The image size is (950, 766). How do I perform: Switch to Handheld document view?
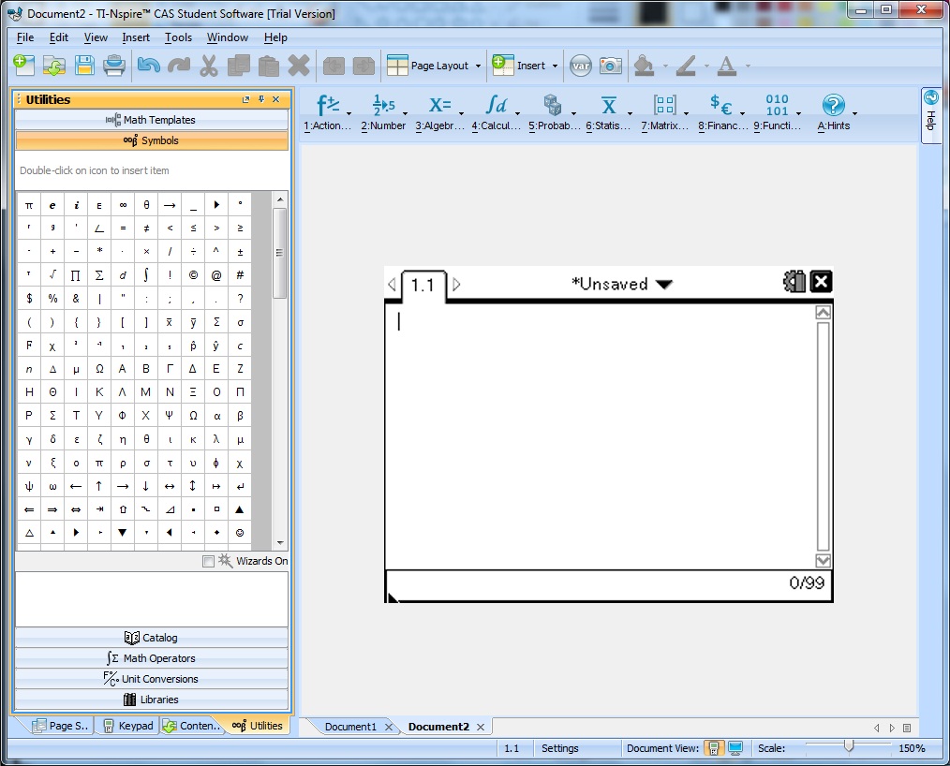(714, 748)
